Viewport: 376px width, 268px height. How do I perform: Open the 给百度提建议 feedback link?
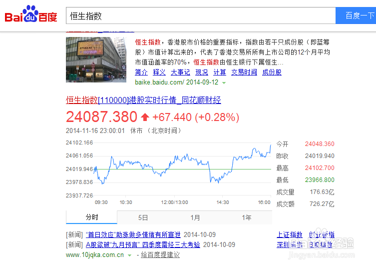(x=160, y=255)
